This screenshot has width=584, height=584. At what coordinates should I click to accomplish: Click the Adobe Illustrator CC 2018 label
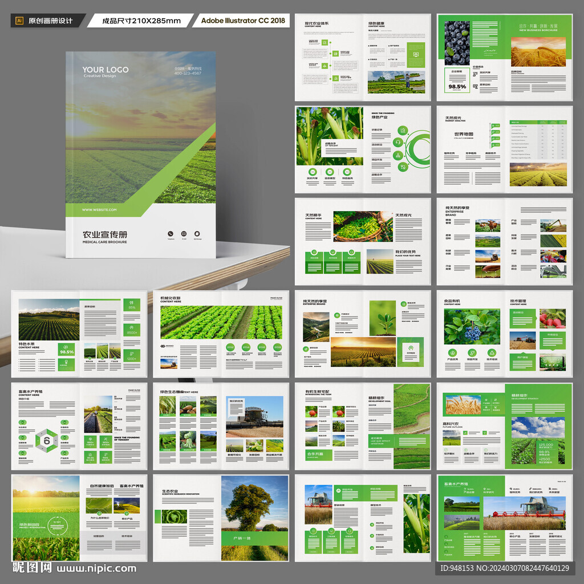[243, 21]
